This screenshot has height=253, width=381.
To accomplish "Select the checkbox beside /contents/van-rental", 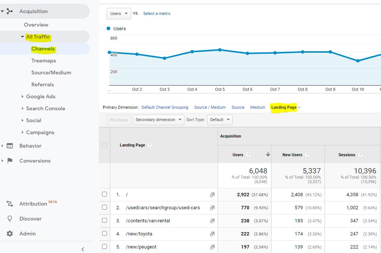I will click(104, 220).
